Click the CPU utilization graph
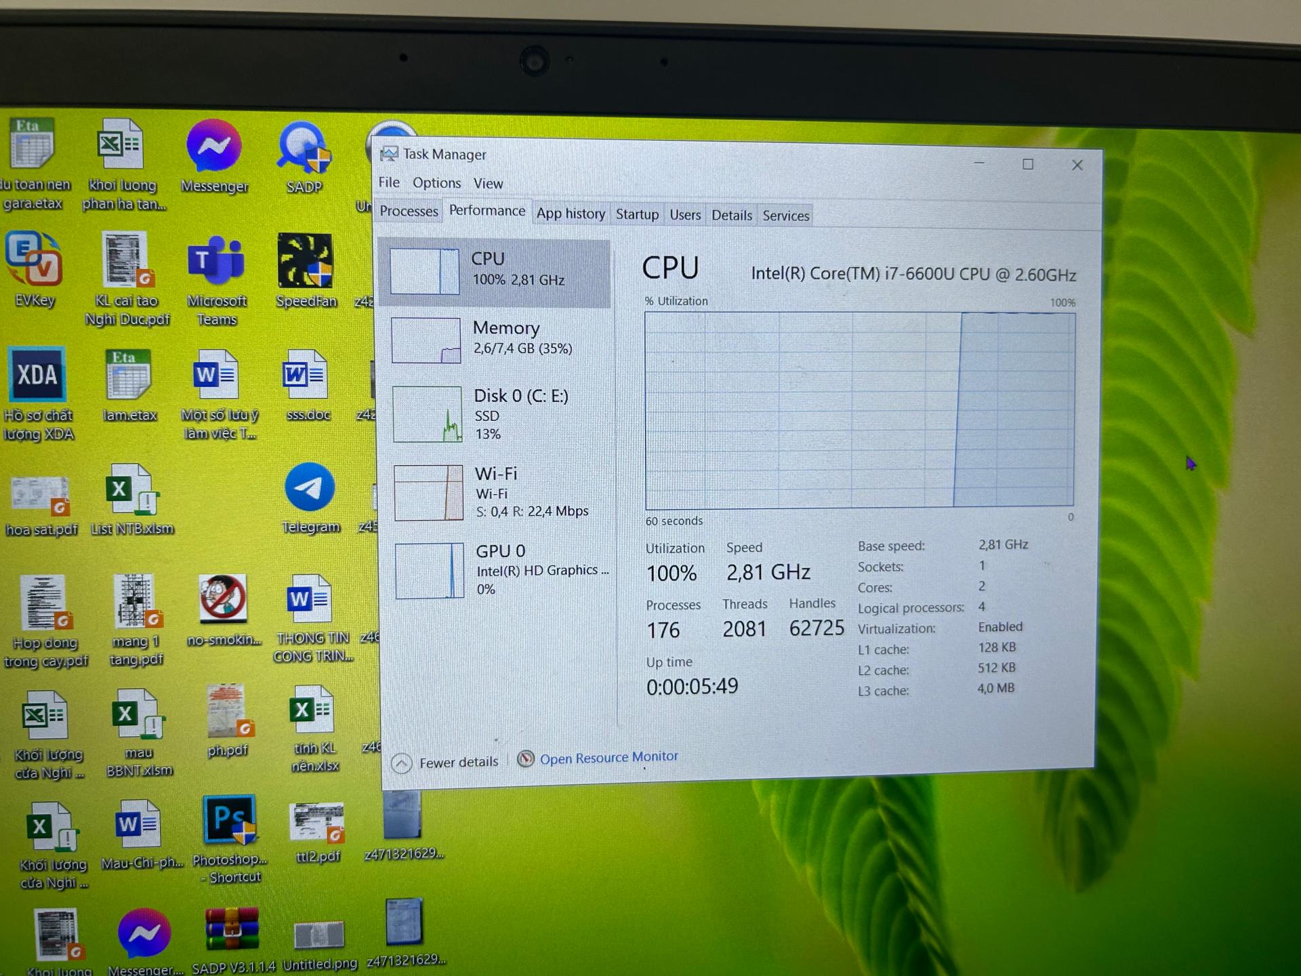The width and height of the screenshot is (1301, 976). click(x=859, y=410)
